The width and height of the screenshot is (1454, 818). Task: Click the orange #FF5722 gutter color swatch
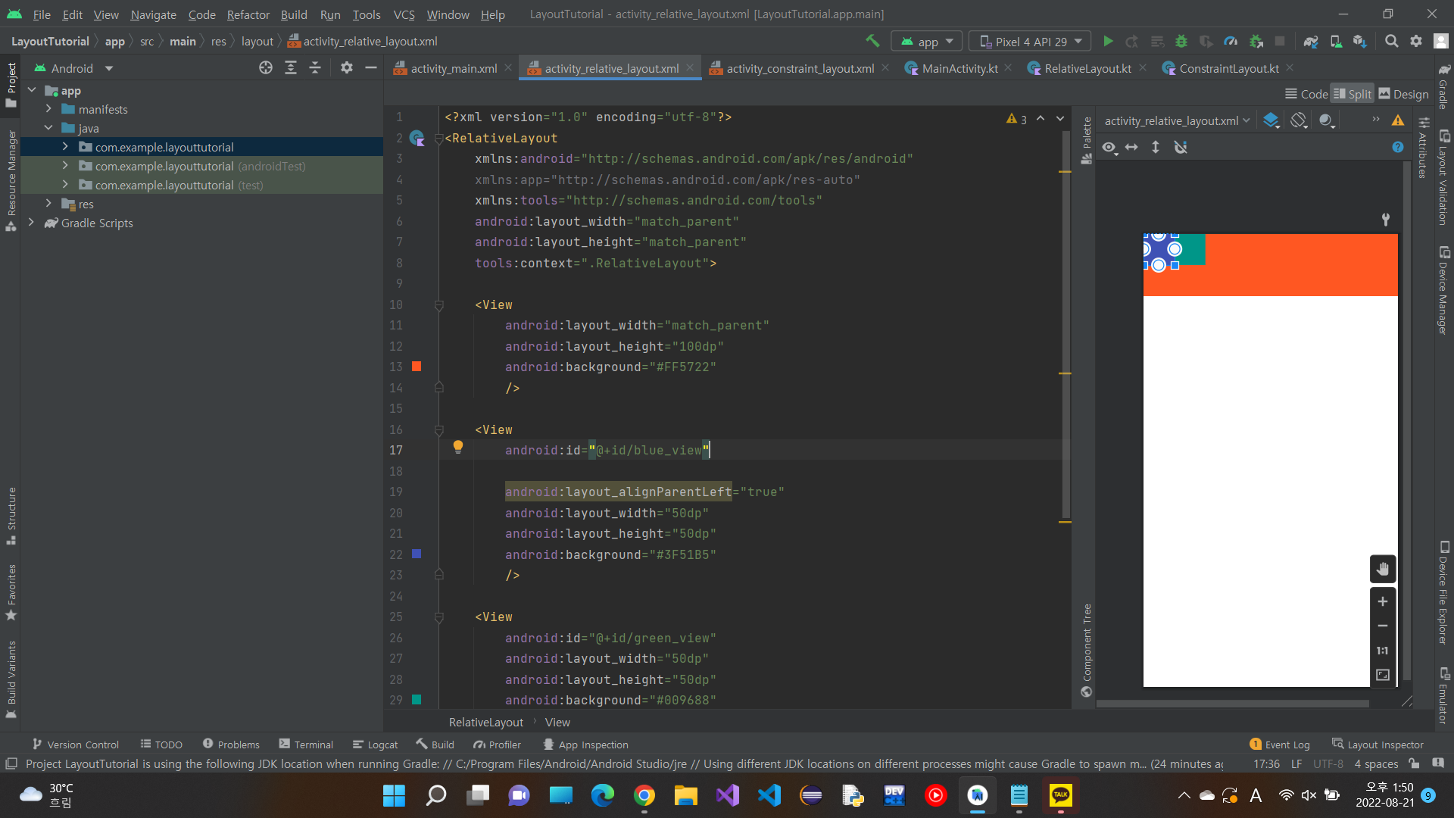pos(417,367)
